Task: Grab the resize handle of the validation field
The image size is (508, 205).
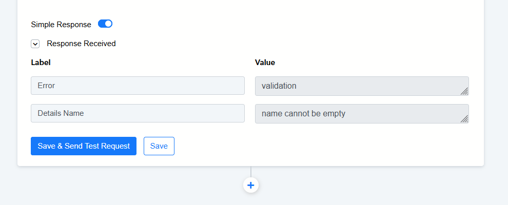Action: (464, 91)
